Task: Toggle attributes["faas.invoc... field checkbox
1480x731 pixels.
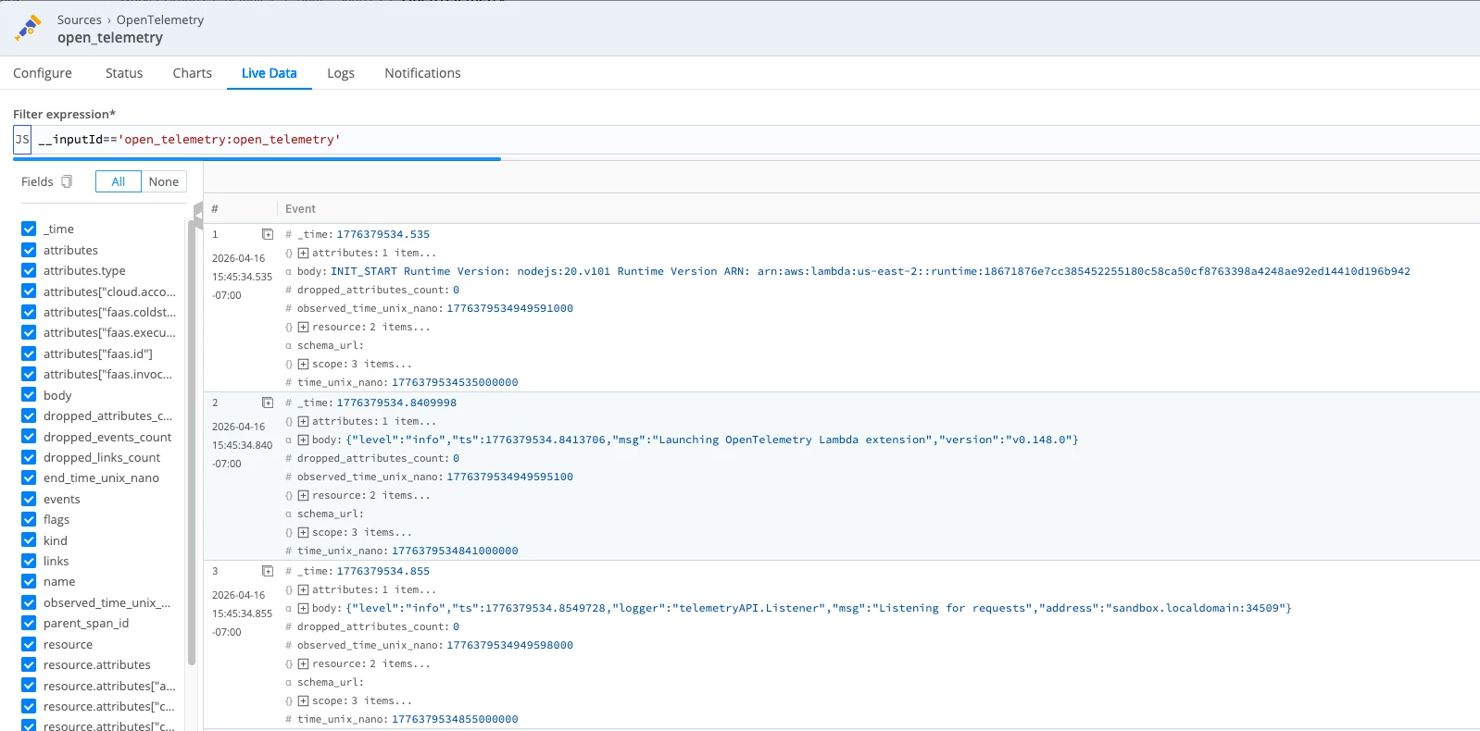Action: click(x=29, y=374)
